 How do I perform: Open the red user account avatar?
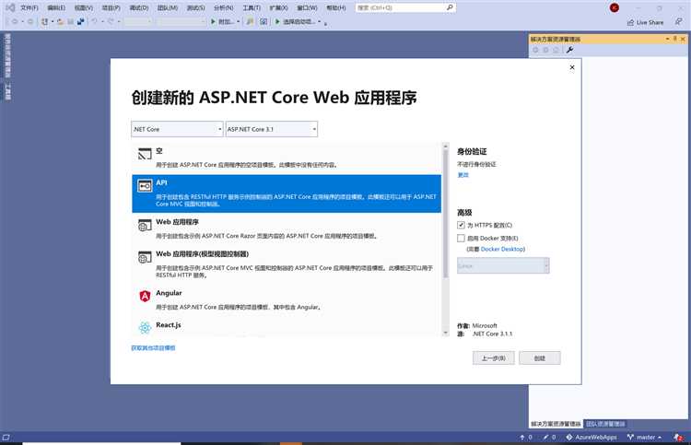pos(615,7)
